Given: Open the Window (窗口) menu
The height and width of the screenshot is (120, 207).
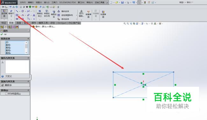Looking at the screenshot, I should (81, 2).
